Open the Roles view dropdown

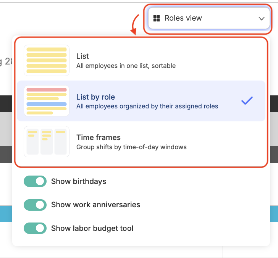[209, 18]
